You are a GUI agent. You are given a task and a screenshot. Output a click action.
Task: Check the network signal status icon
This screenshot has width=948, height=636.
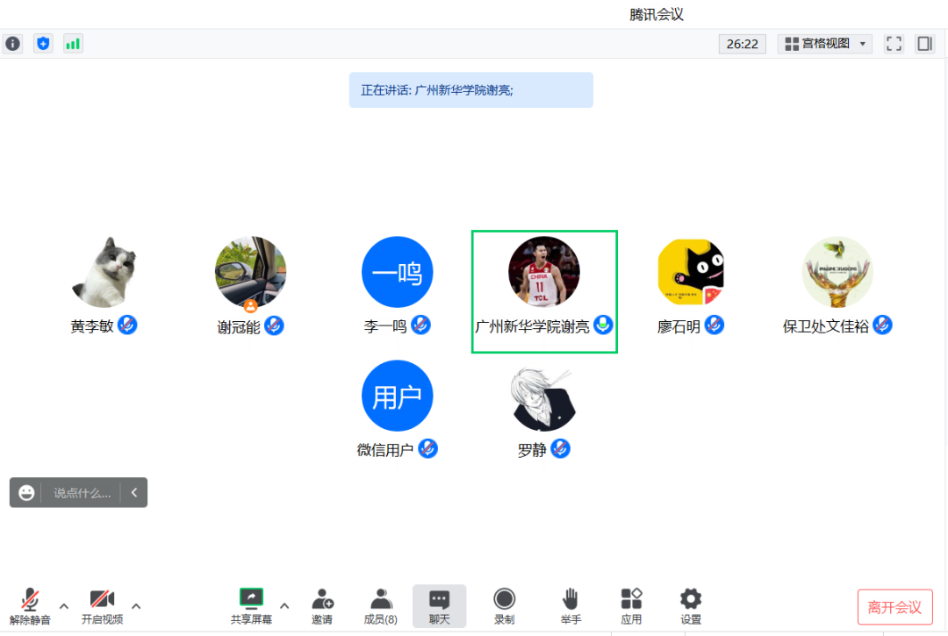pos(73,43)
